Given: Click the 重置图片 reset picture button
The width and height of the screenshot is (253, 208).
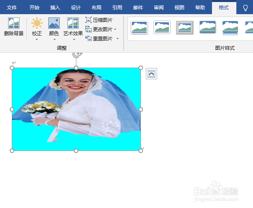Looking at the screenshot, I should [x=99, y=38].
